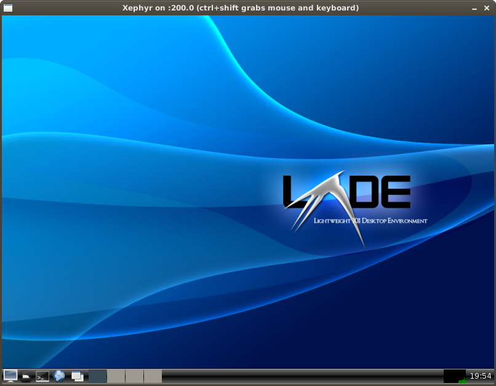The image size is (496, 386).
Task: Open the LXDE start menu monitor icon
Action: 10,376
